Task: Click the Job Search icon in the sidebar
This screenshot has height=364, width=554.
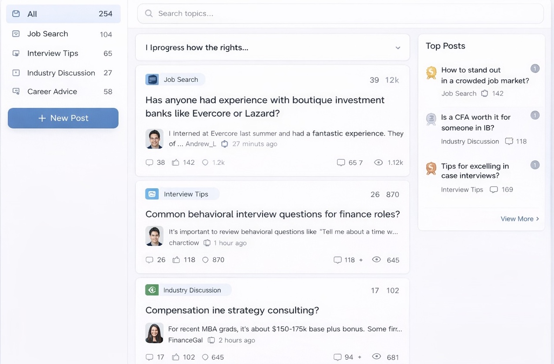Action: point(16,33)
